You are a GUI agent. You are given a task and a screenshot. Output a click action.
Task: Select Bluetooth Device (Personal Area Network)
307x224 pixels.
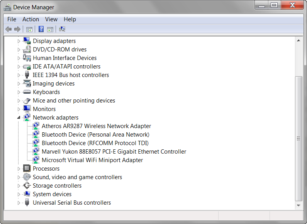coord(95,135)
